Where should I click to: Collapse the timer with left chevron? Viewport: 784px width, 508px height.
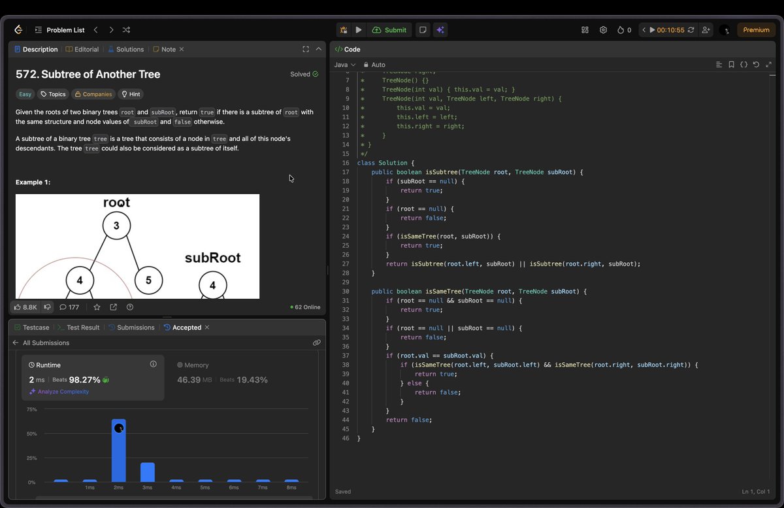pyautogui.click(x=644, y=30)
